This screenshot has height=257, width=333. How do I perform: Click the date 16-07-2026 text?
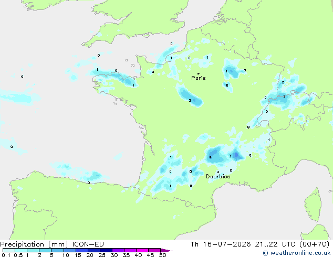click(227, 244)
